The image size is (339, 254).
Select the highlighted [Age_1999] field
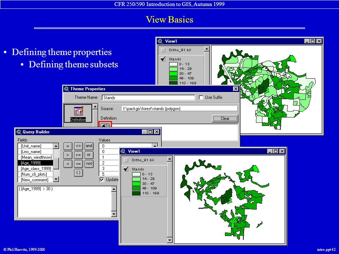(x=35, y=163)
